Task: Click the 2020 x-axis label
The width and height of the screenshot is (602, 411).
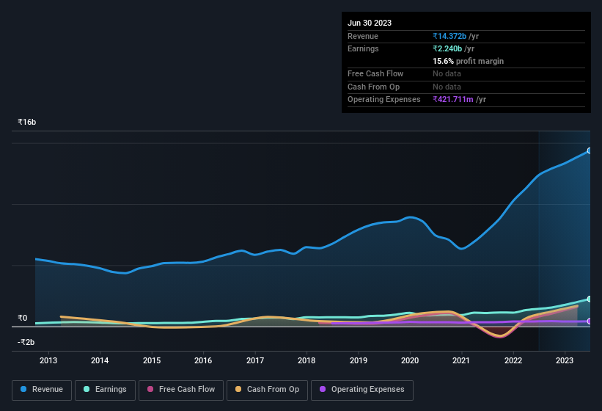Action: point(410,360)
